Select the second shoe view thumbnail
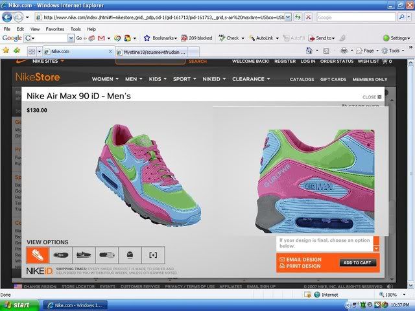 61,255
